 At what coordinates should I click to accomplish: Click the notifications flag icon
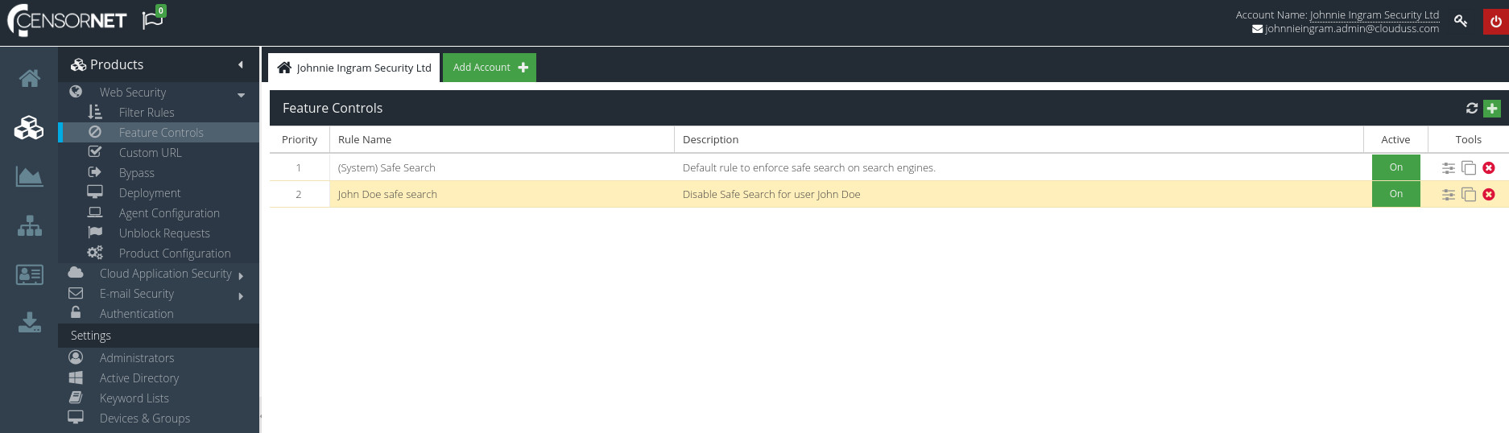pos(153,19)
